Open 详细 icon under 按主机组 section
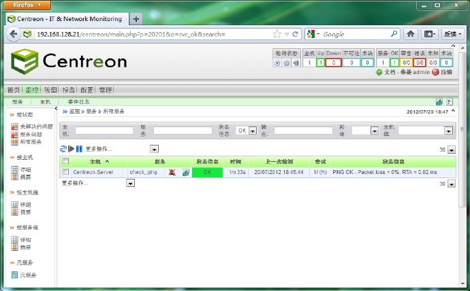 coord(14,205)
